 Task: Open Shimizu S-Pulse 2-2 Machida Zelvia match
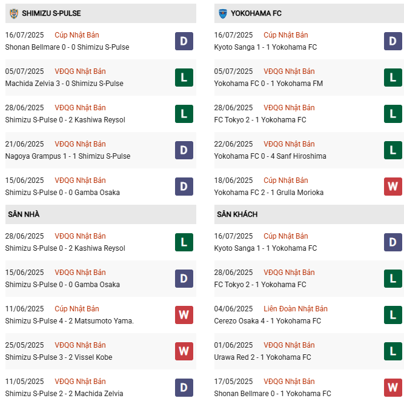[64, 394]
